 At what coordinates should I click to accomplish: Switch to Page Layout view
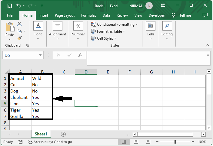click(136, 142)
